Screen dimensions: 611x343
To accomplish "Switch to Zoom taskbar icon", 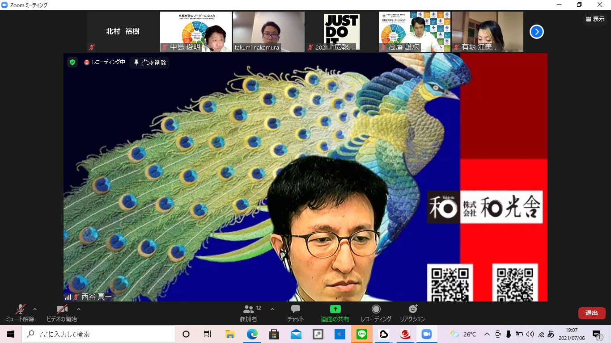I will pyautogui.click(x=427, y=334).
